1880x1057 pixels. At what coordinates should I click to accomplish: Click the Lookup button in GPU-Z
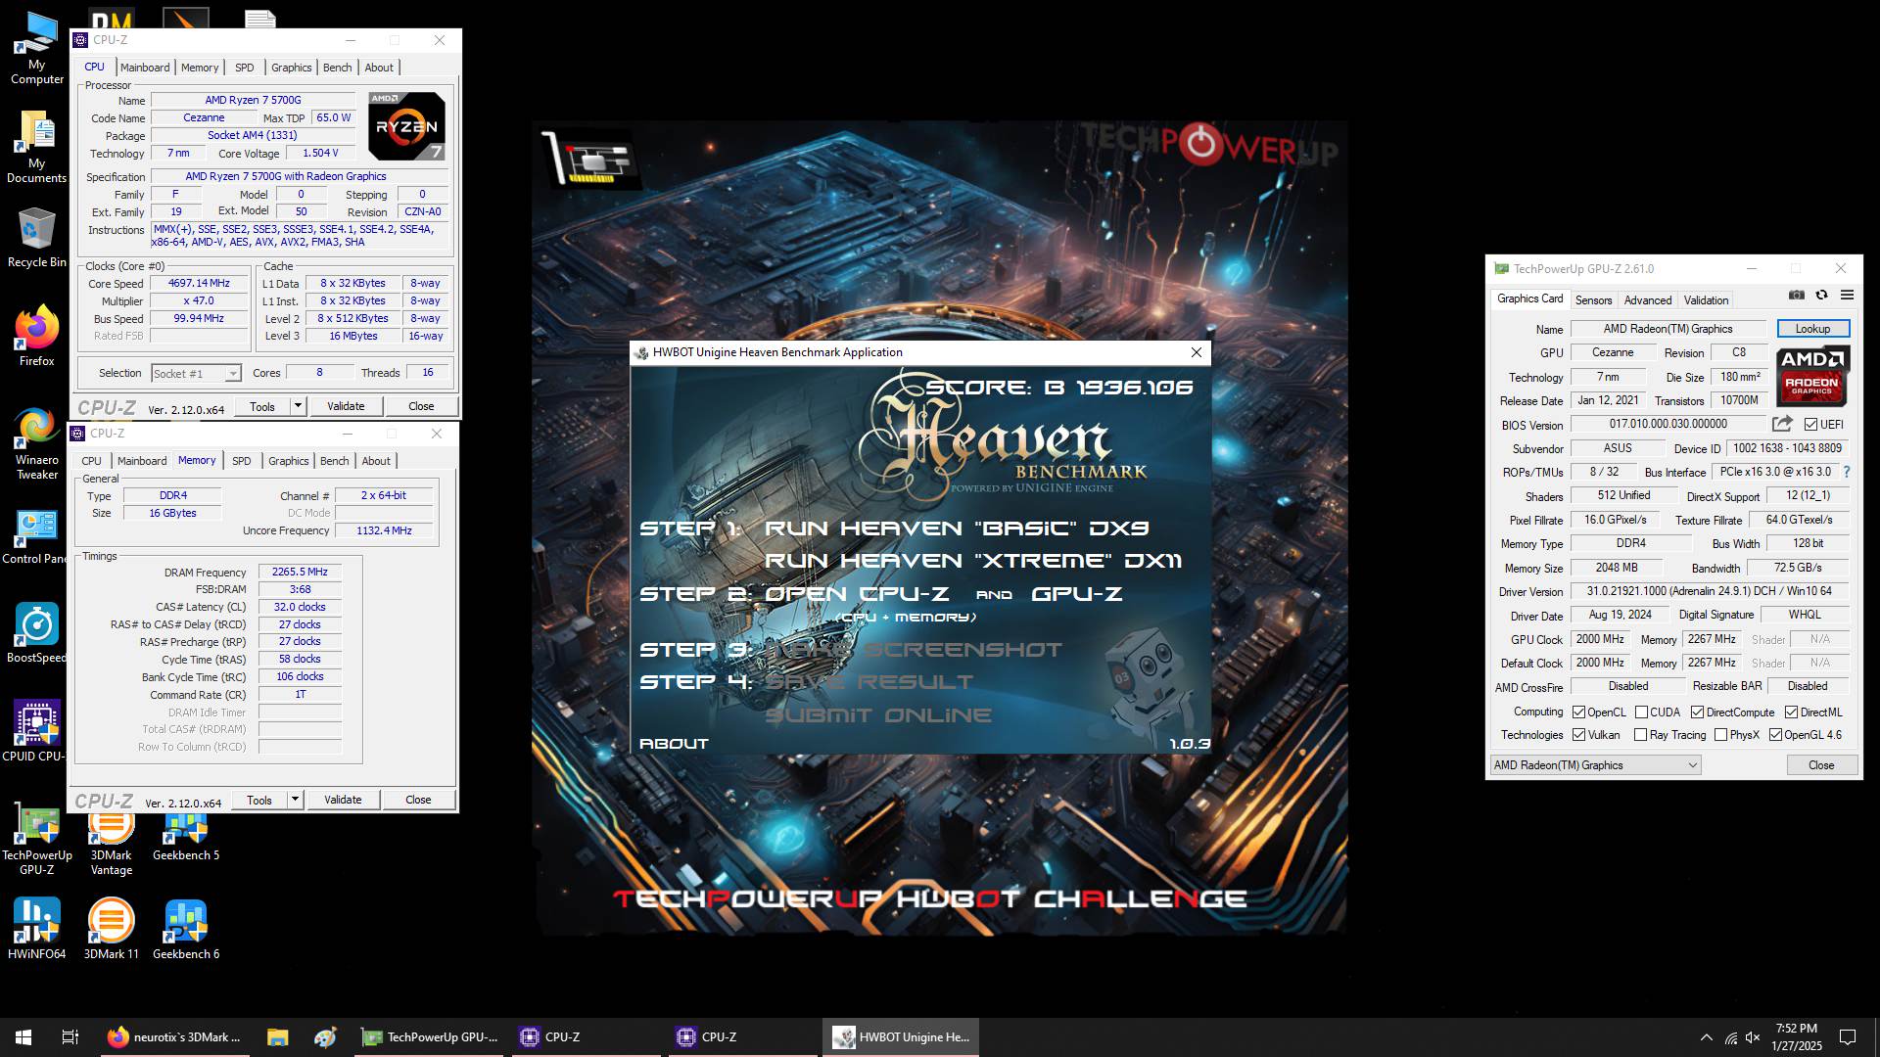point(1812,329)
